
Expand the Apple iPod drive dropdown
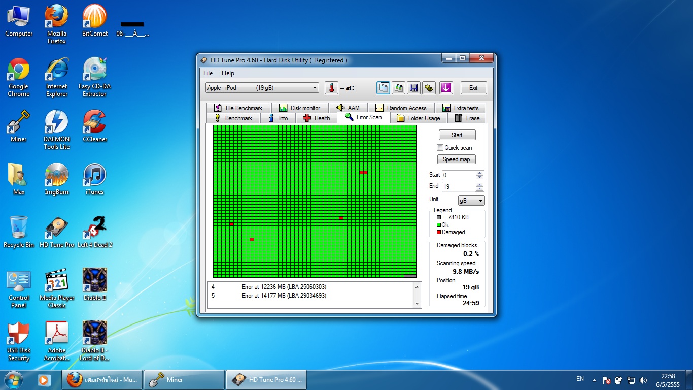coord(315,88)
